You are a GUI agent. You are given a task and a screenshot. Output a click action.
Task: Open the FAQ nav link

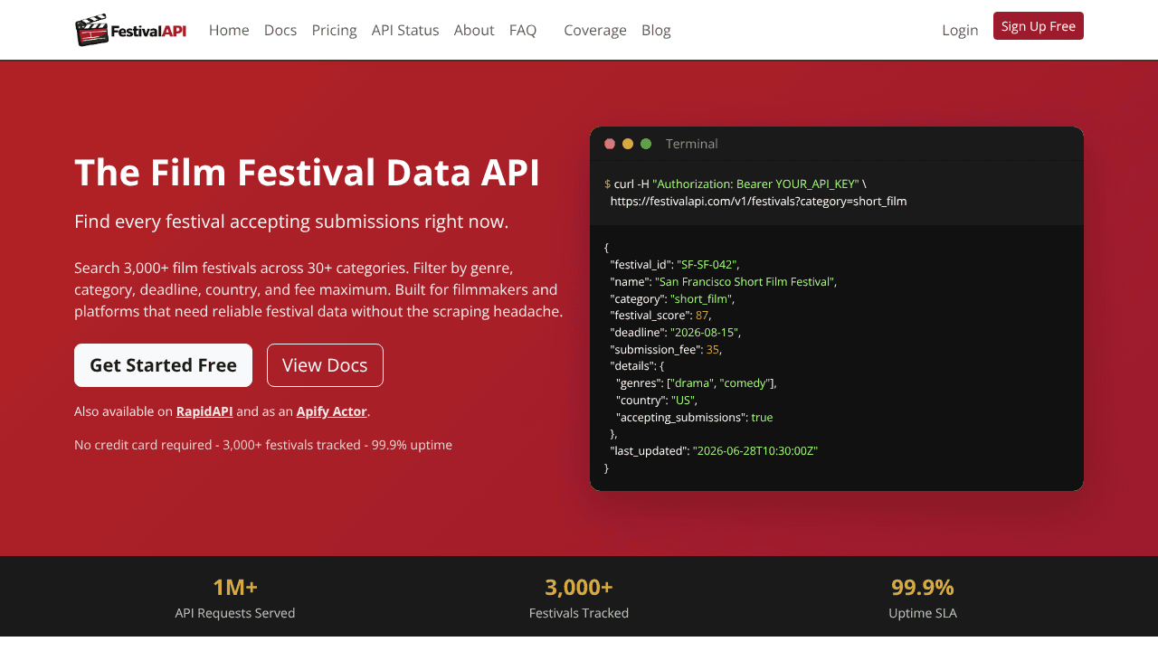pos(523,30)
